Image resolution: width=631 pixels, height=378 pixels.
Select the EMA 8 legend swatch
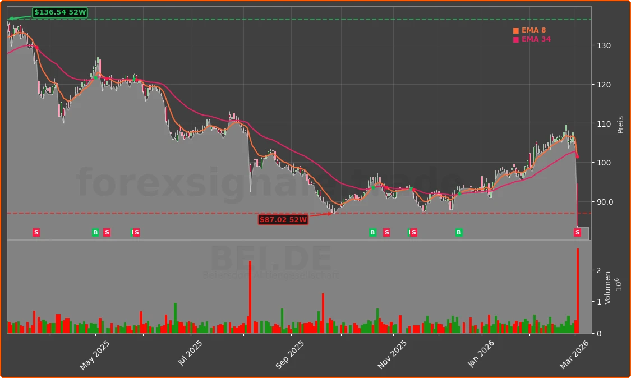point(515,30)
